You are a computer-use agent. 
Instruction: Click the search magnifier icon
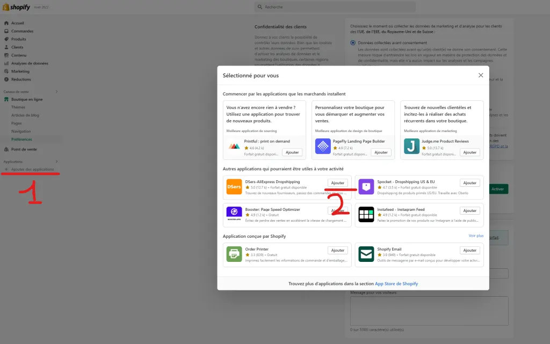tap(259, 7)
